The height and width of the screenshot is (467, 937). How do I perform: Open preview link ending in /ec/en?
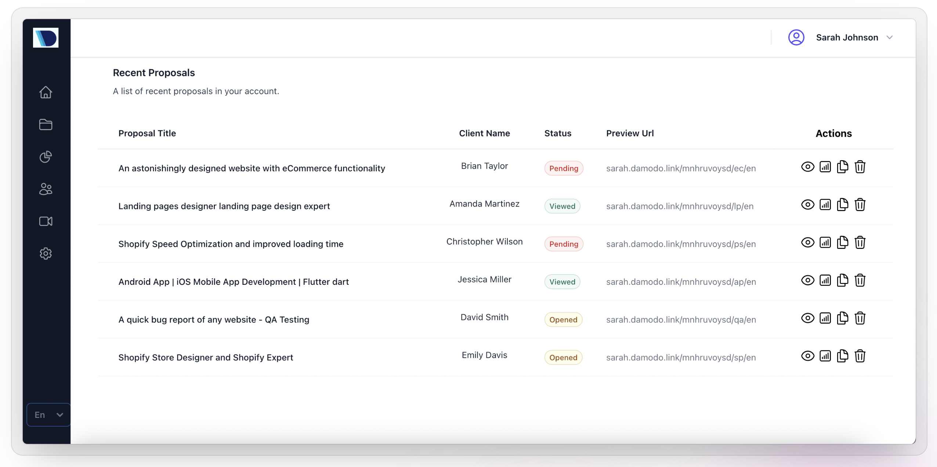(681, 168)
